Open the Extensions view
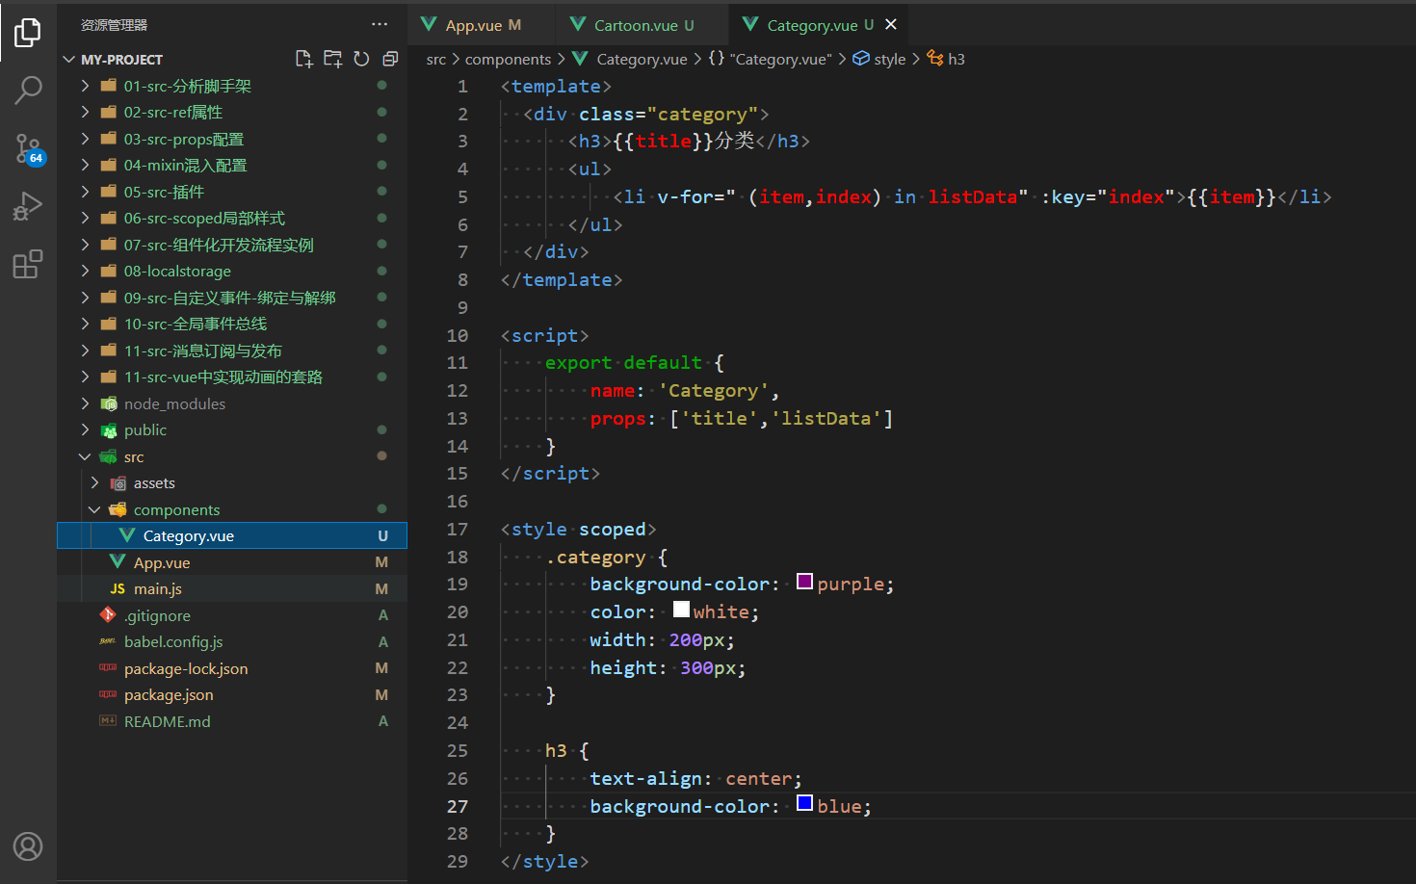Image resolution: width=1416 pixels, height=884 pixels. point(28,264)
